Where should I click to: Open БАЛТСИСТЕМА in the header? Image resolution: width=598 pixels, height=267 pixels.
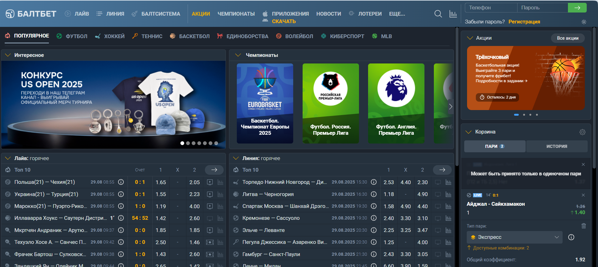click(156, 14)
